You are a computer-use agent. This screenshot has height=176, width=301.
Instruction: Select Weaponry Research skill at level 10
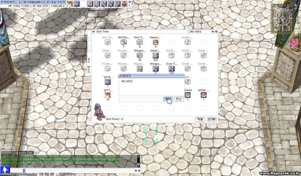point(140,55)
